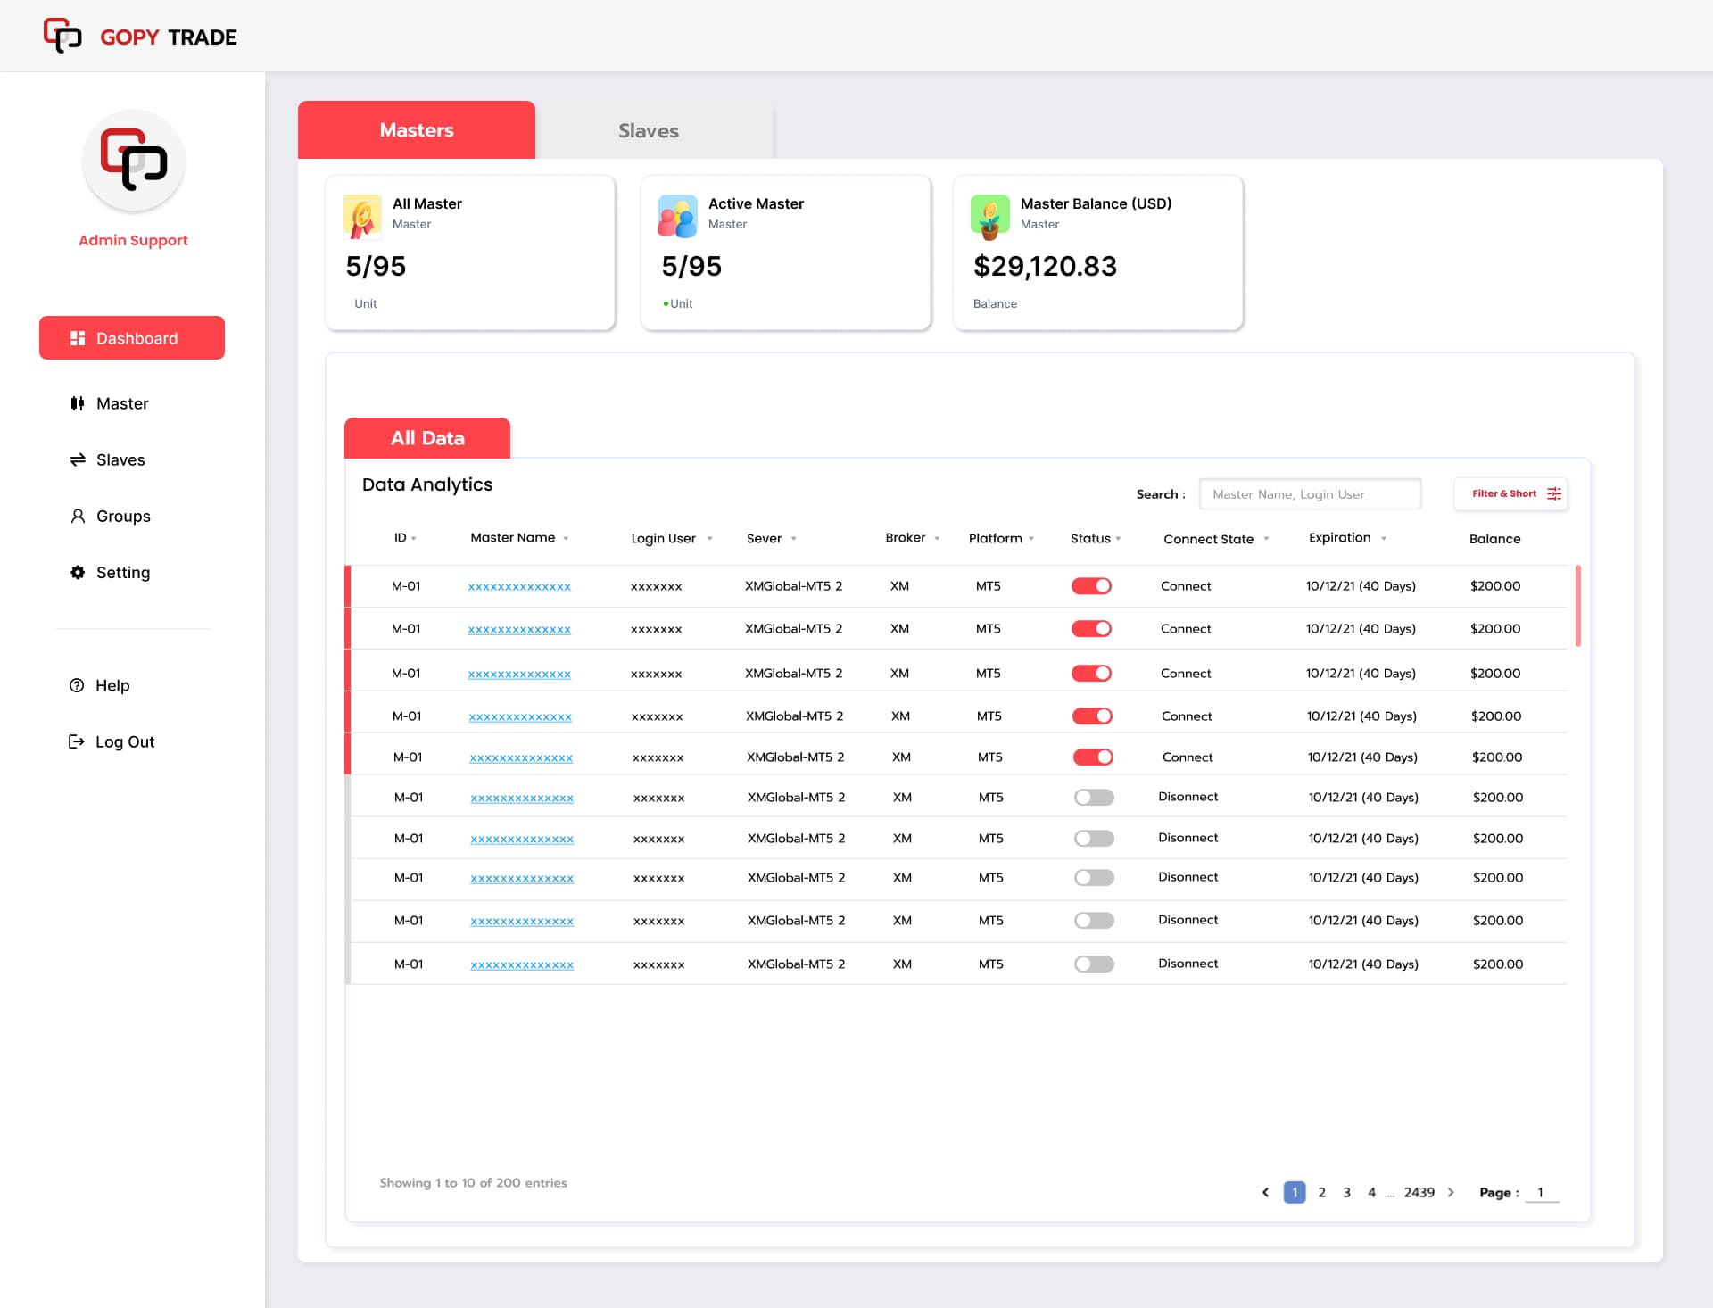Screen dimensions: 1713x1308
Task: Open the Master section via its sliders icon
Action: [x=77, y=403]
